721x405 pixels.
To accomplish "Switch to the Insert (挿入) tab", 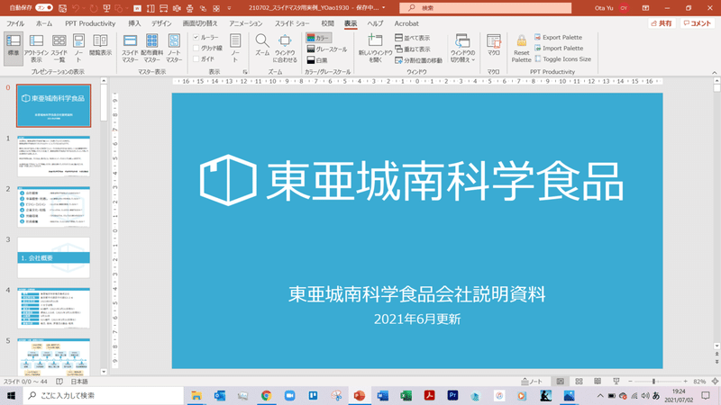I will 134,23.
